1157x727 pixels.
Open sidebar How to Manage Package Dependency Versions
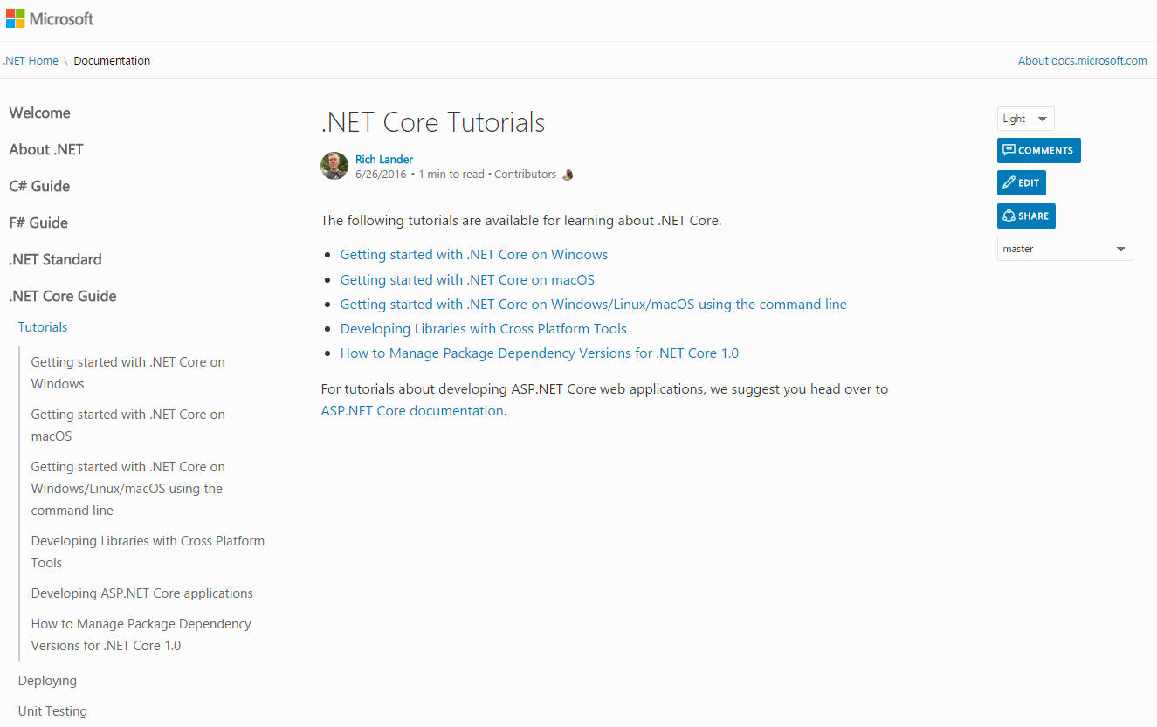tap(141, 634)
